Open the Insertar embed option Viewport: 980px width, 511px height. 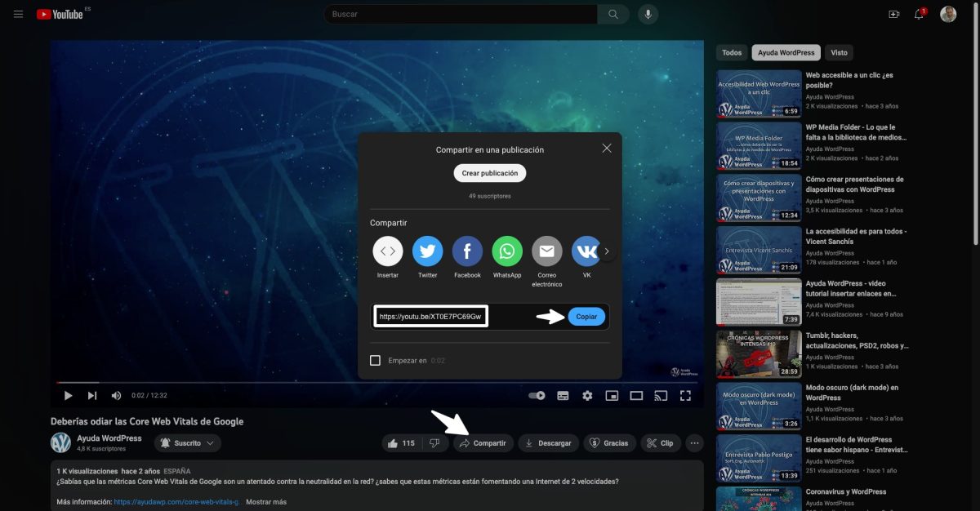coord(388,251)
